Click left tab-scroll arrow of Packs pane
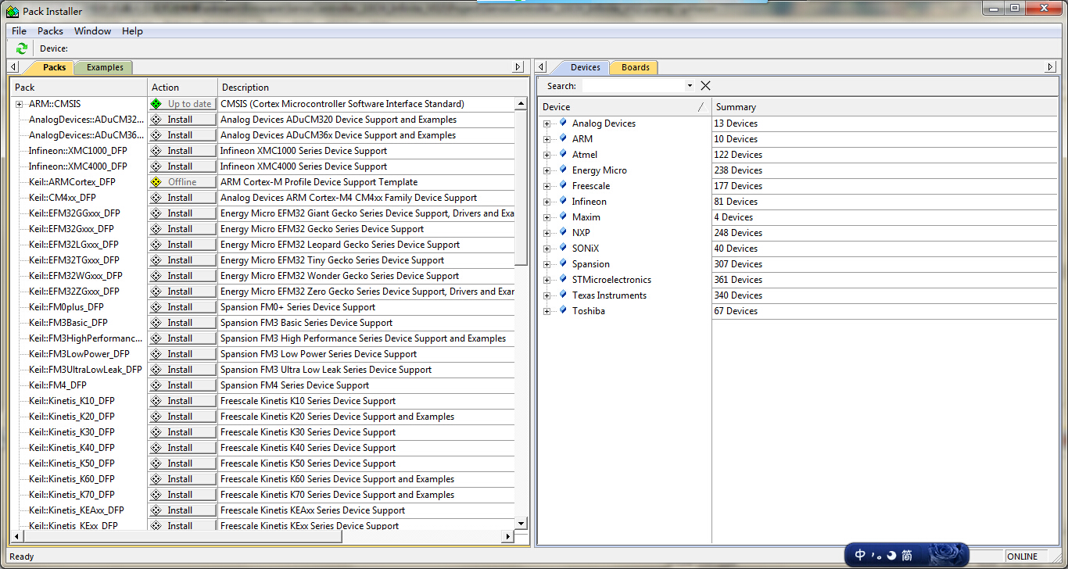 pyautogui.click(x=14, y=67)
